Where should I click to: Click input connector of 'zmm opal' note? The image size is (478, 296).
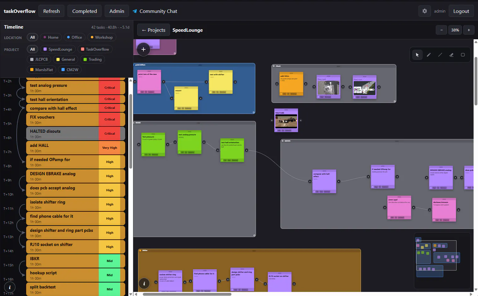click(x=385, y=207)
